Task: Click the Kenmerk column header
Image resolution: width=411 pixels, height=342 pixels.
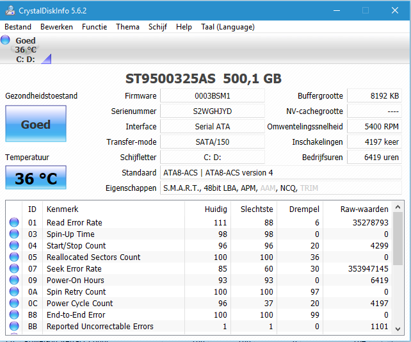Action: click(113, 209)
